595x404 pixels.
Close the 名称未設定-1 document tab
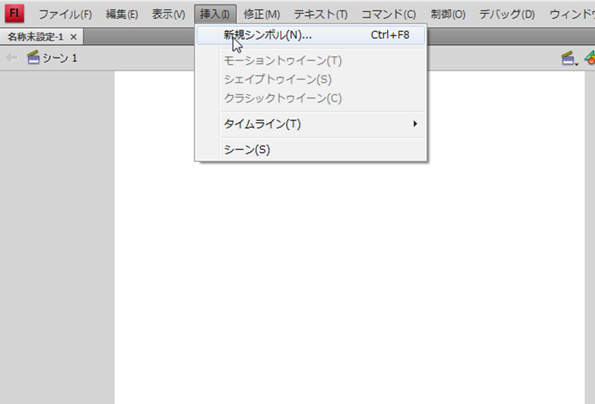[x=74, y=37]
